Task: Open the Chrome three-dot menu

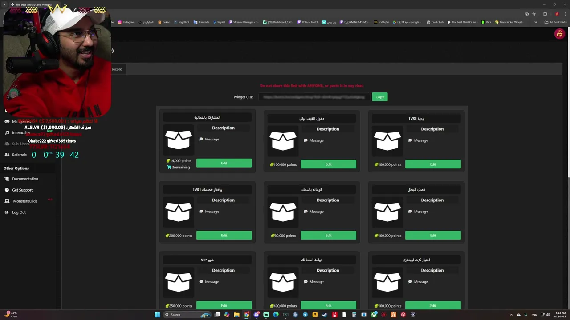Action: click(565, 14)
